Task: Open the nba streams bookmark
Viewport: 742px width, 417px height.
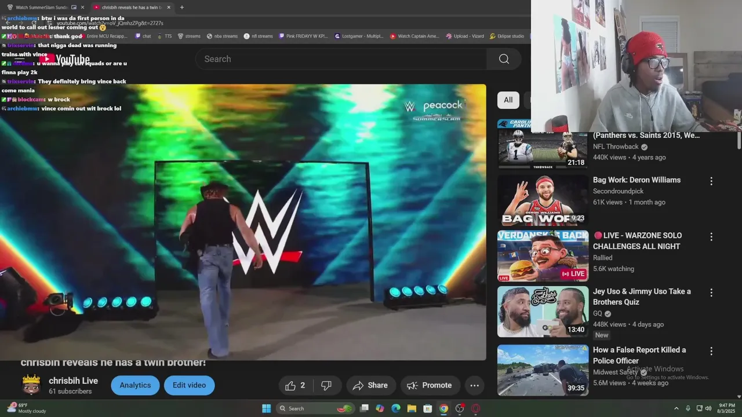Action: click(x=222, y=36)
